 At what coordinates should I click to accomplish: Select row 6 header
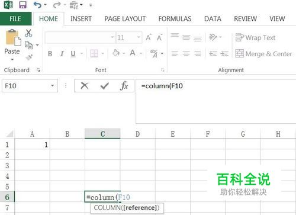[x=7, y=197]
